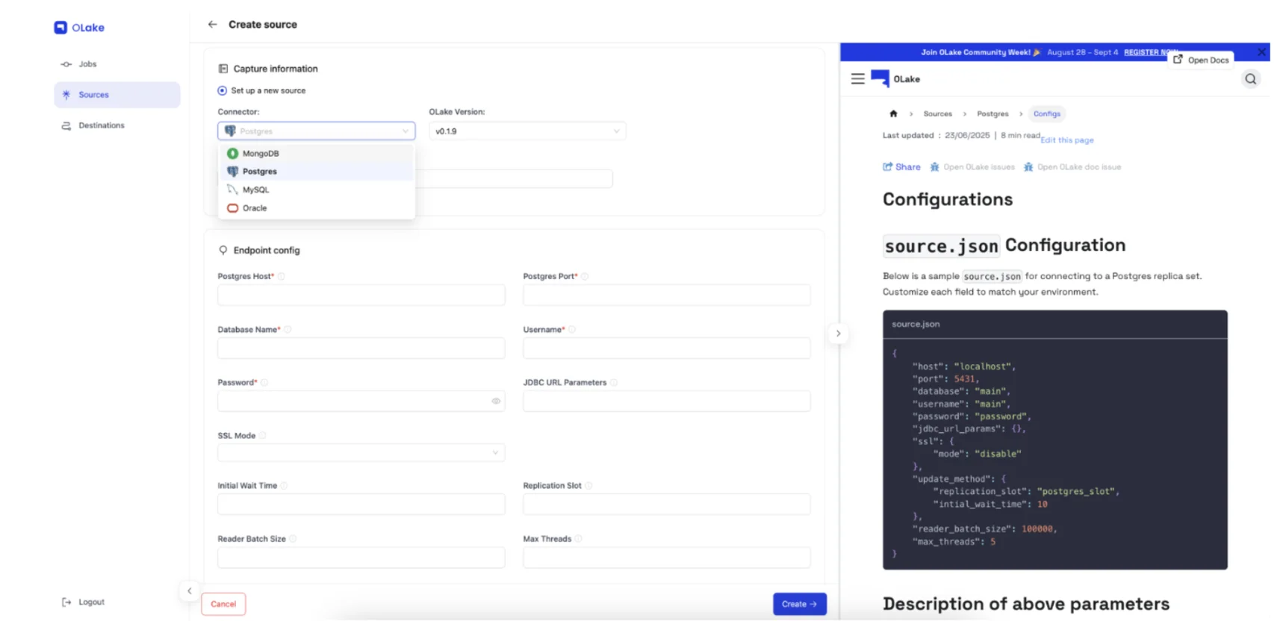Go to Jobs in the sidebar
This screenshot has height=621, width=1286.
[x=87, y=64]
